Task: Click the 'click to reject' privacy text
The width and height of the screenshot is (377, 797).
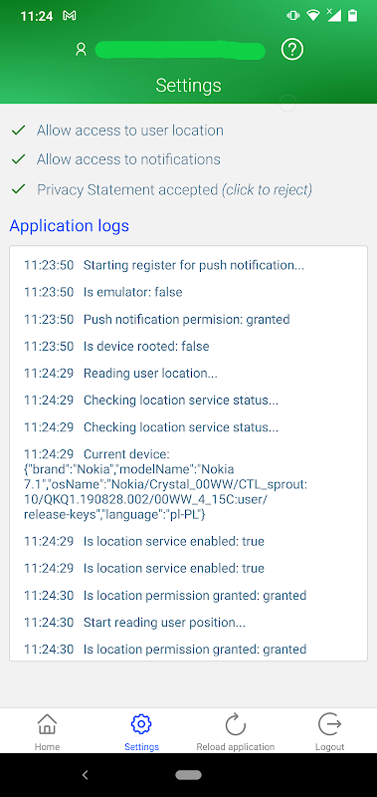Action: click(x=267, y=189)
